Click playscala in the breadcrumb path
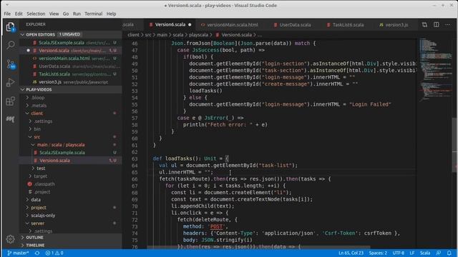The height and width of the screenshot is (257, 458). tap(198, 35)
